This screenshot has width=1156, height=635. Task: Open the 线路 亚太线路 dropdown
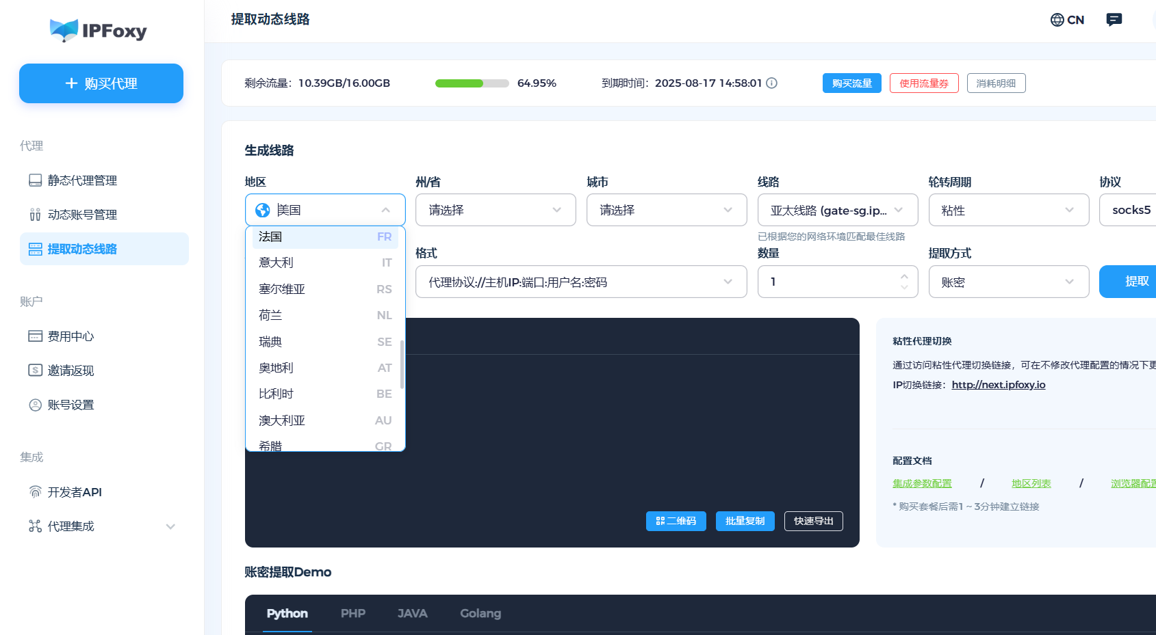pyautogui.click(x=838, y=210)
